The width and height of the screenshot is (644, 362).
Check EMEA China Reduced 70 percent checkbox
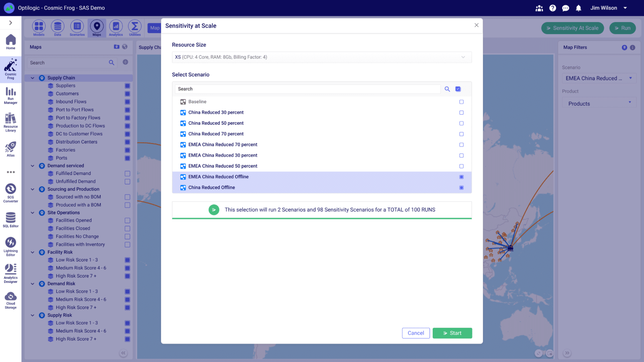[461, 145]
